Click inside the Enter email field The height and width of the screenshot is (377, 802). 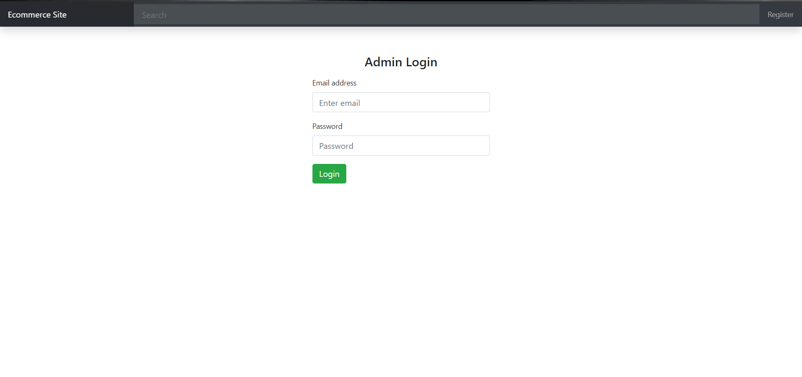pos(401,102)
